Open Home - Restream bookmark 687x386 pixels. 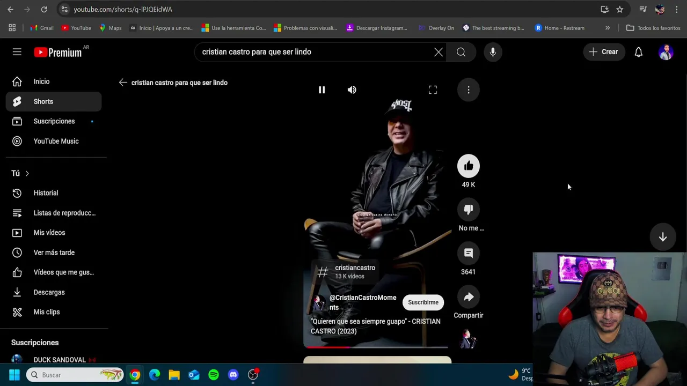560,28
